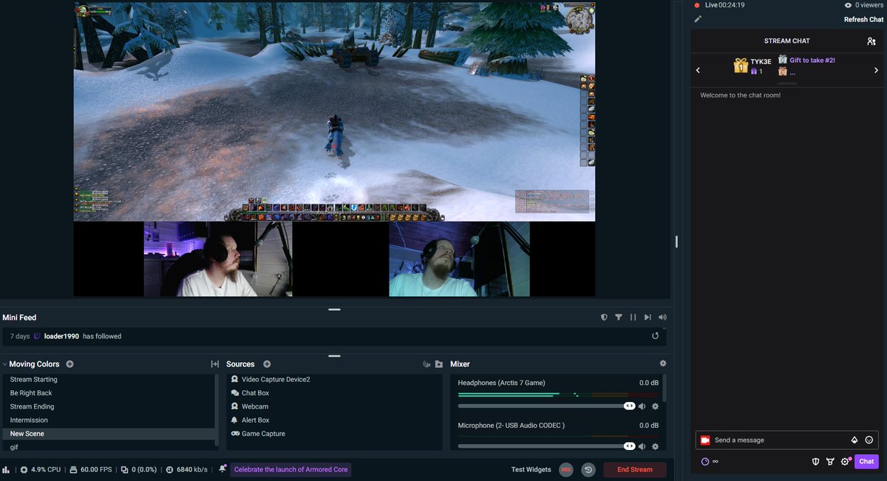
Task: Open channel points clock icon
Action: coord(705,461)
